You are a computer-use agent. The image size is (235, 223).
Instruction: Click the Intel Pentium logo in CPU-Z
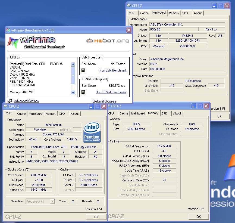[x=92, y=132]
